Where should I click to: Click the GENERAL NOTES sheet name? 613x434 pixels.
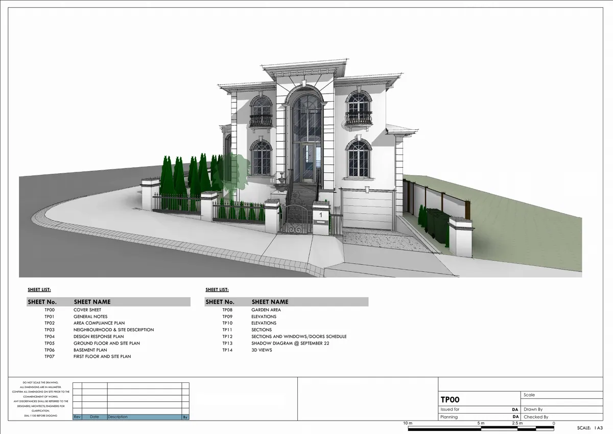click(90, 316)
